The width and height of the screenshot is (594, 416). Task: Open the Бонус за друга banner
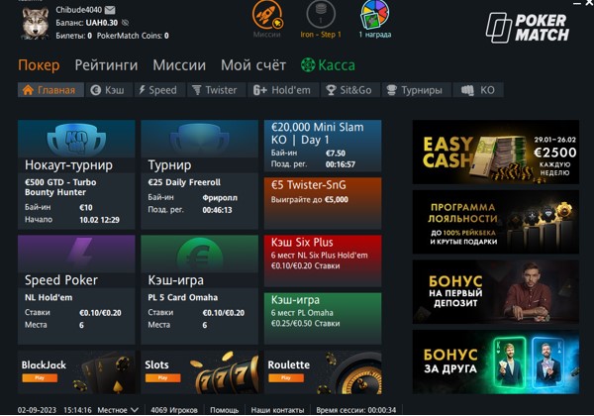[496, 362]
